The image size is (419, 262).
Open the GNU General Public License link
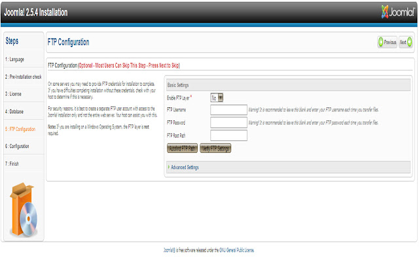pos(236,250)
